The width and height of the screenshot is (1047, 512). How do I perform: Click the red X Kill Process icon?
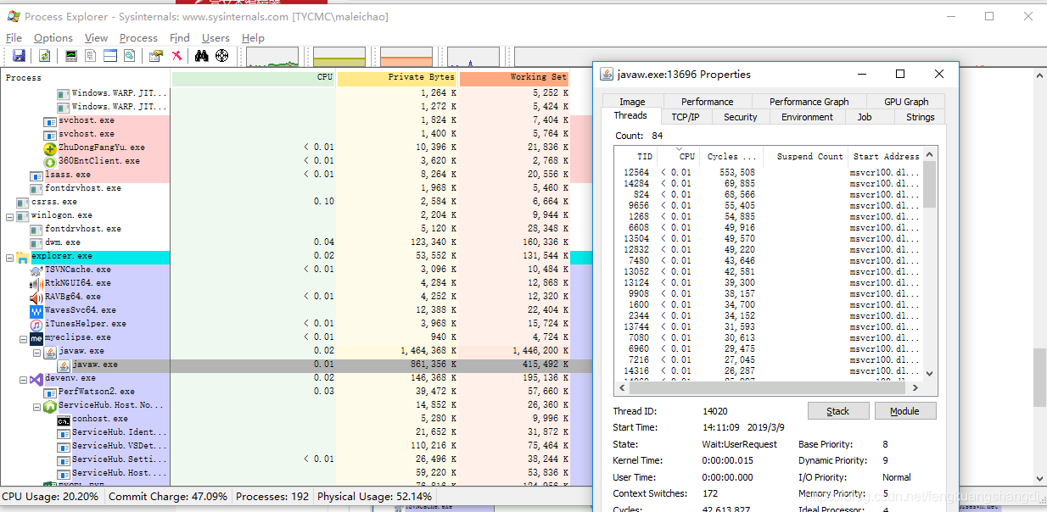(x=176, y=56)
